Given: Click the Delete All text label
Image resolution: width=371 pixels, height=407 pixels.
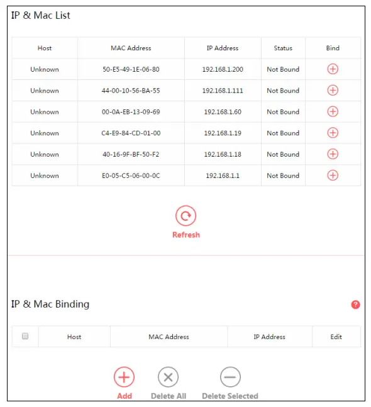Looking at the screenshot, I should pos(169,396).
